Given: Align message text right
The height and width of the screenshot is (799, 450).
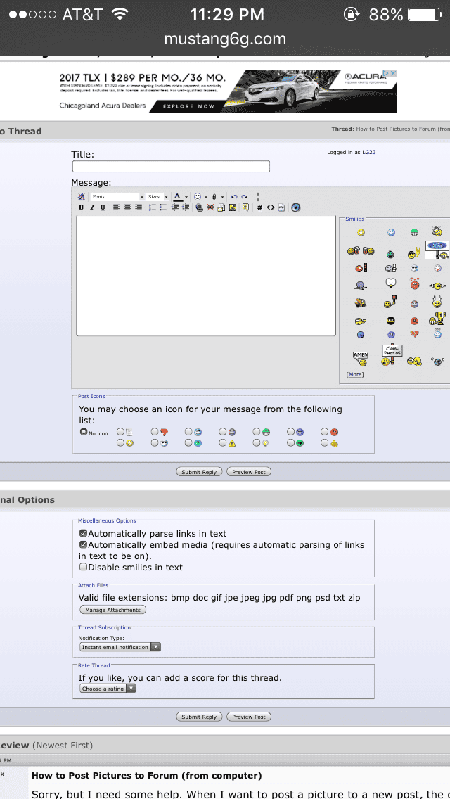Looking at the screenshot, I should (138, 207).
